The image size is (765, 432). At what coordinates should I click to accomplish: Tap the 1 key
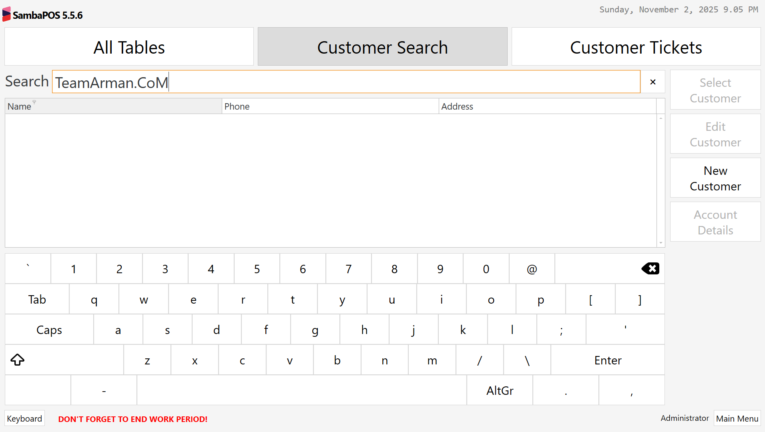coord(74,269)
